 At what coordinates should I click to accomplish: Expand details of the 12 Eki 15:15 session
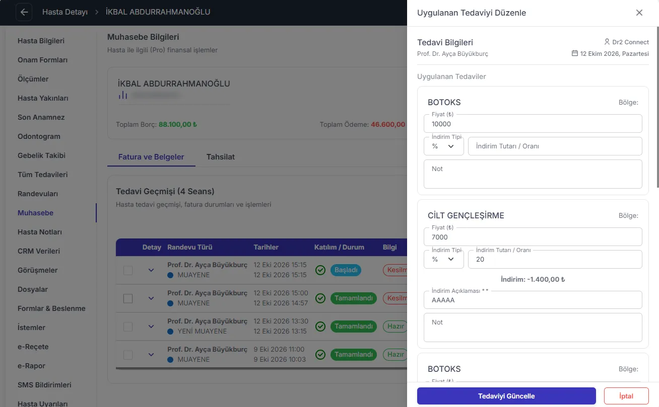pyautogui.click(x=151, y=270)
